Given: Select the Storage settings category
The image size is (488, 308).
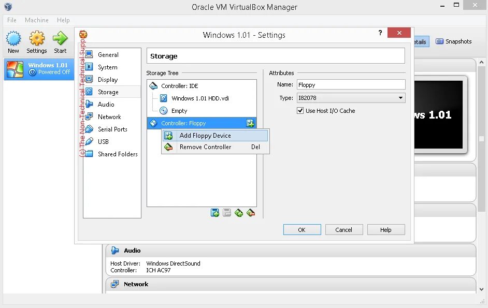Looking at the screenshot, I should pyautogui.click(x=112, y=92).
